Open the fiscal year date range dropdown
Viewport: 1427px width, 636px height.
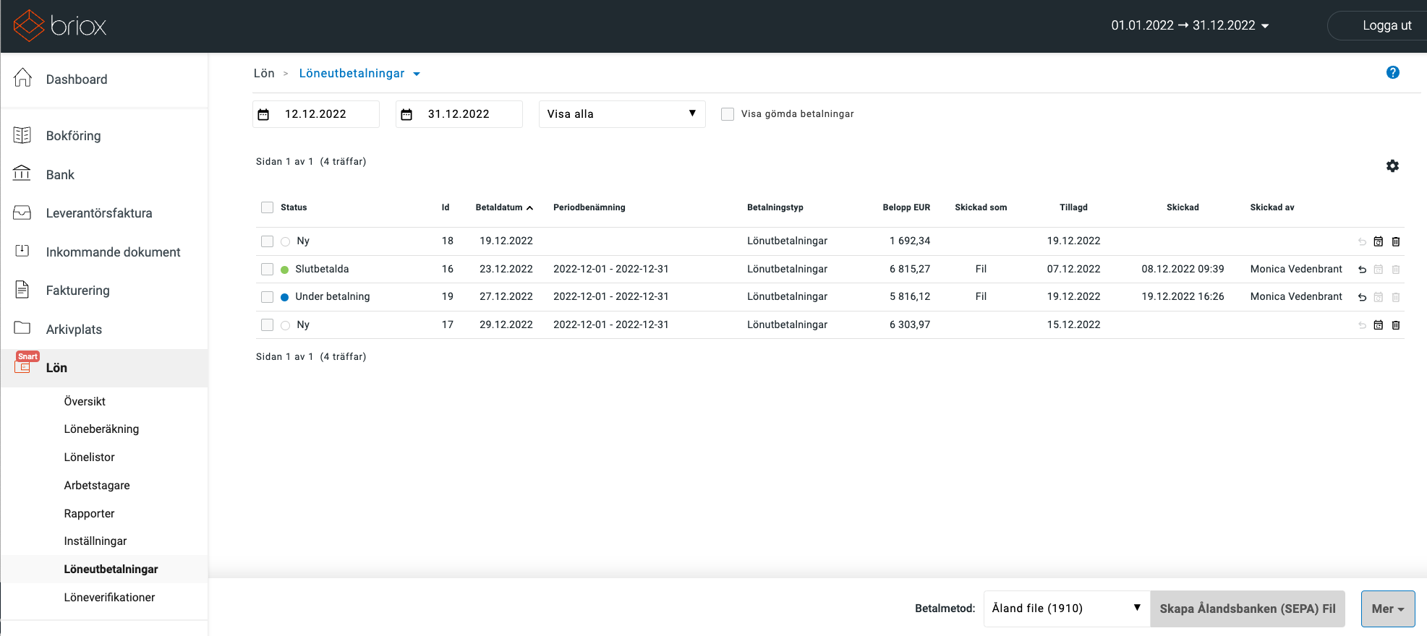tap(1190, 25)
